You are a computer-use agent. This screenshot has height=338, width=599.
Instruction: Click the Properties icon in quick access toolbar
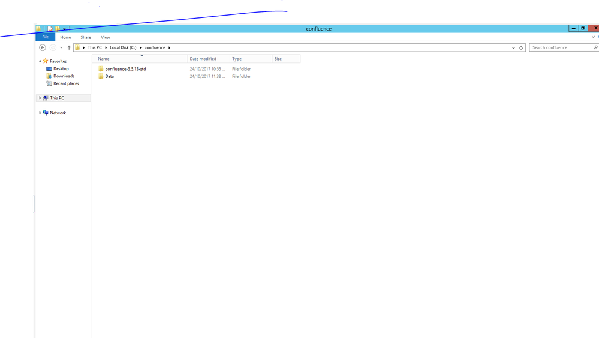[x=50, y=29]
